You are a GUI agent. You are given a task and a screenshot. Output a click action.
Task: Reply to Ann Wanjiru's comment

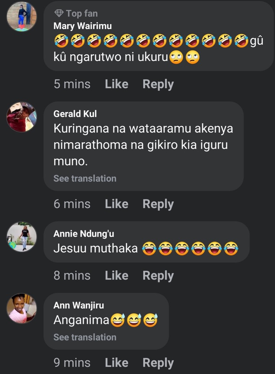point(158,363)
